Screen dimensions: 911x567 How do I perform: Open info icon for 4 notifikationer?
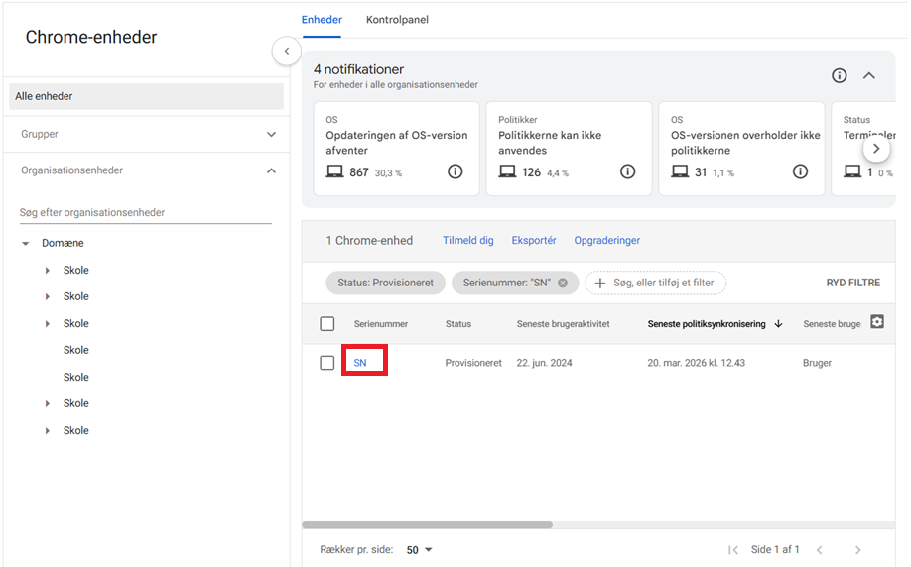(840, 76)
